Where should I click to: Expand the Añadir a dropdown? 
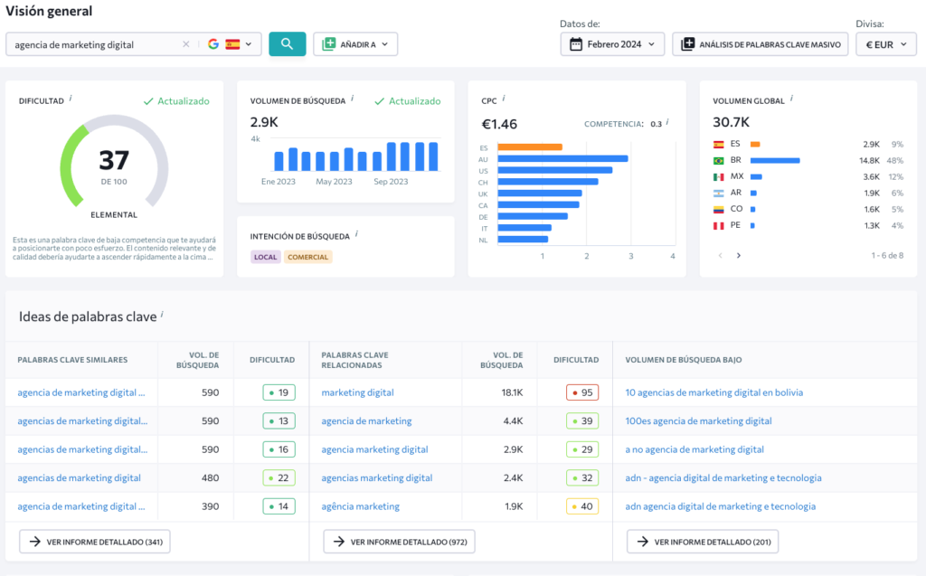click(x=355, y=44)
